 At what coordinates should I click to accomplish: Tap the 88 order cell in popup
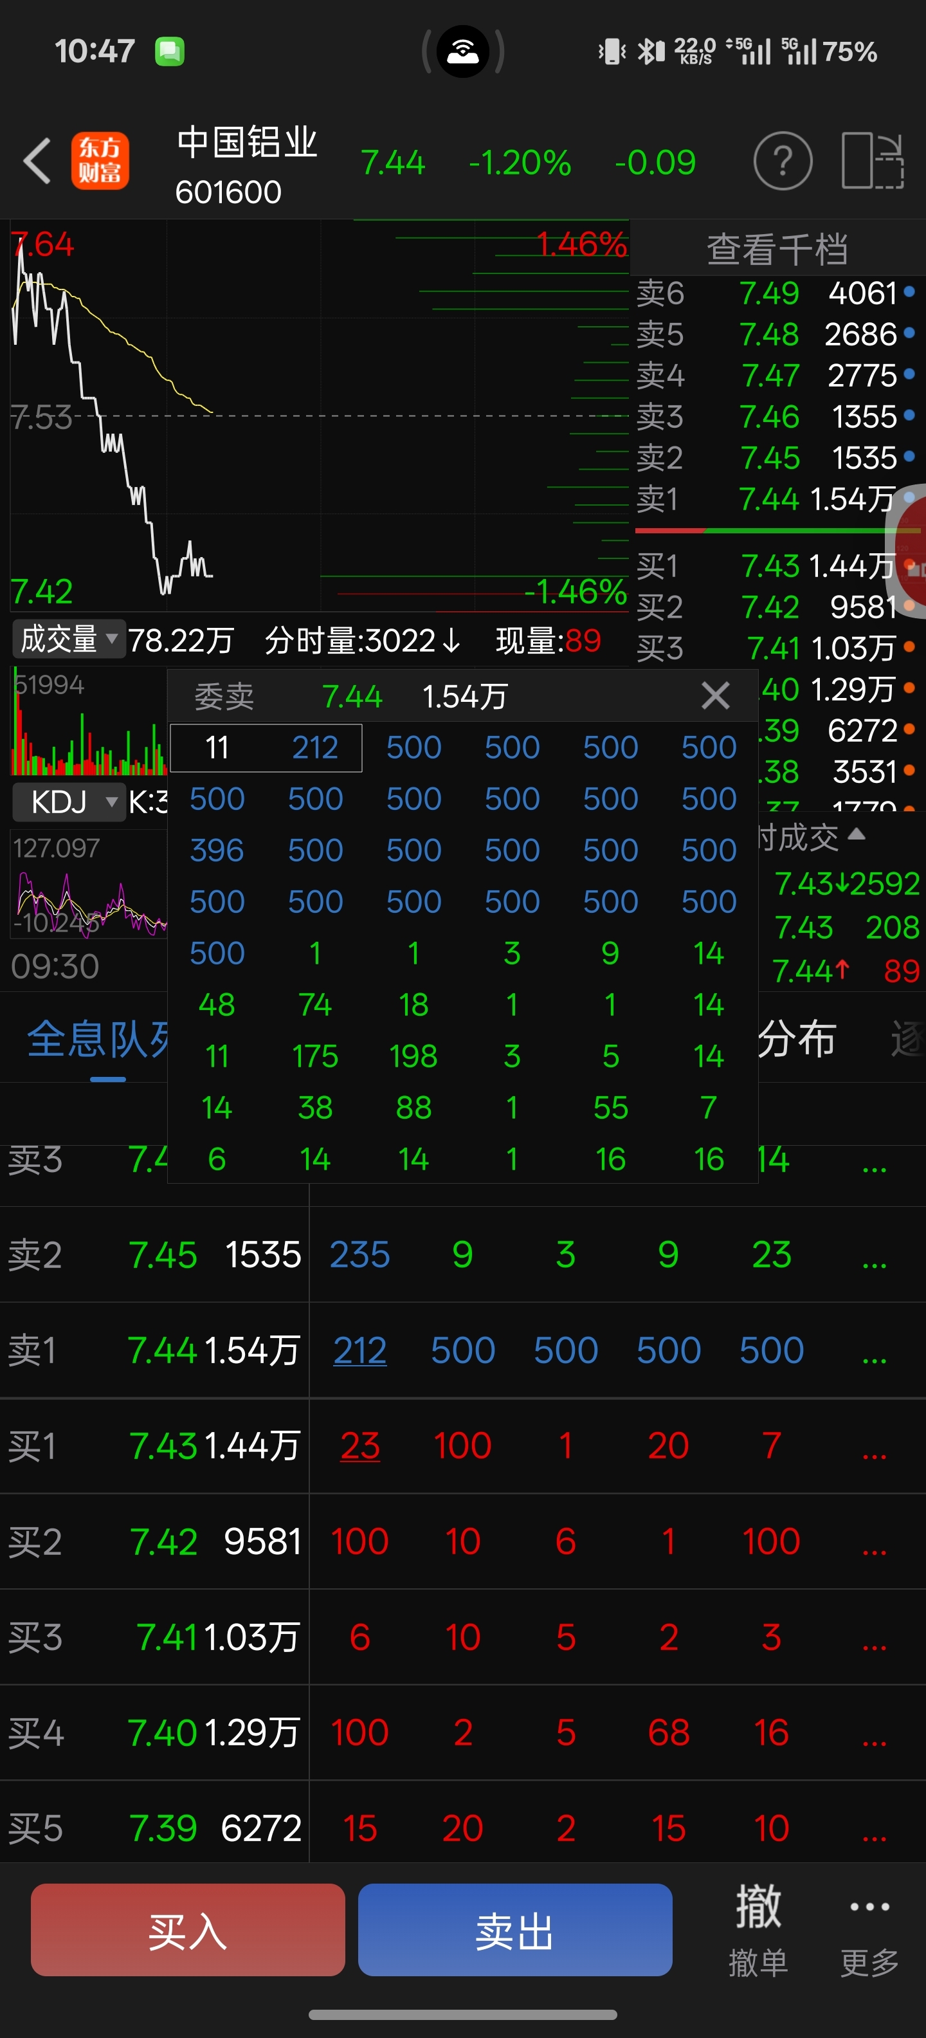(413, 1108)
